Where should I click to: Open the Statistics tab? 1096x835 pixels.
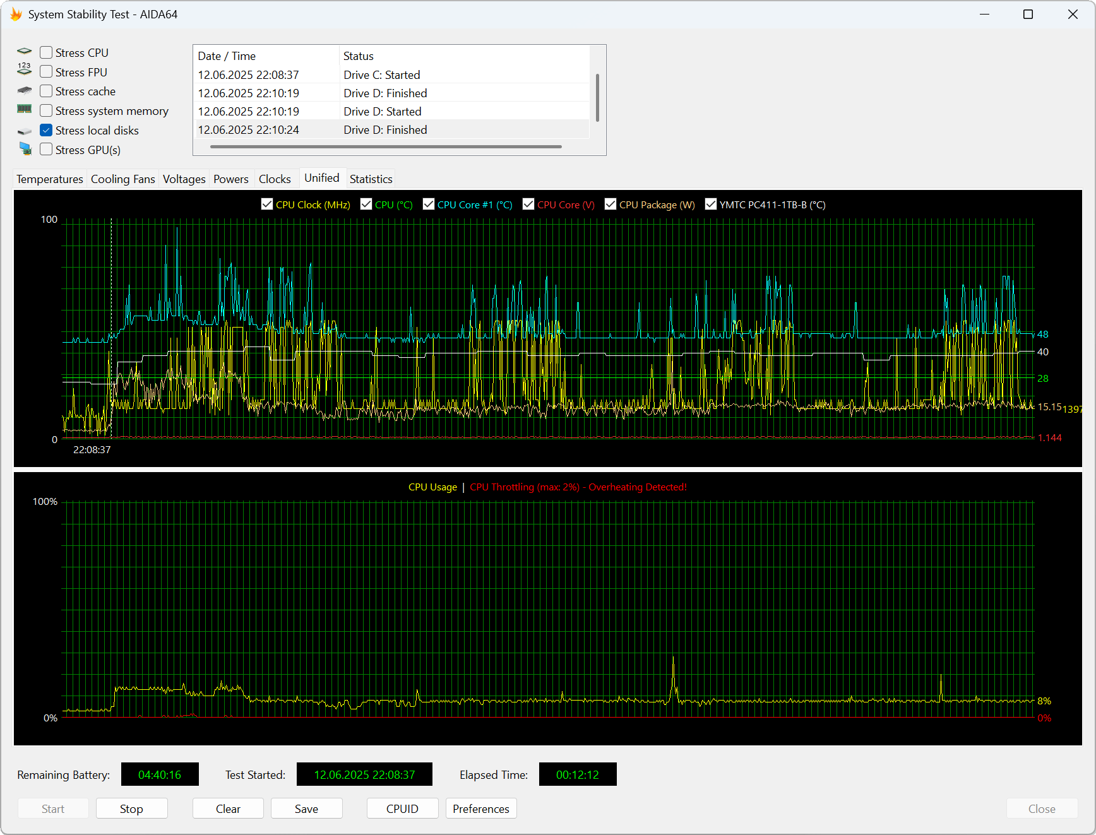click(371, 179)
